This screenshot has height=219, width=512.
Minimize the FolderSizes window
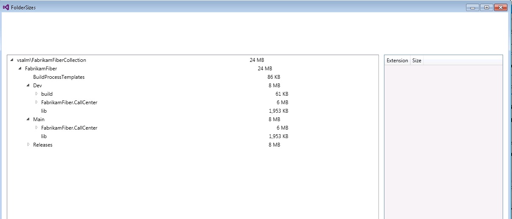point(472,7)
